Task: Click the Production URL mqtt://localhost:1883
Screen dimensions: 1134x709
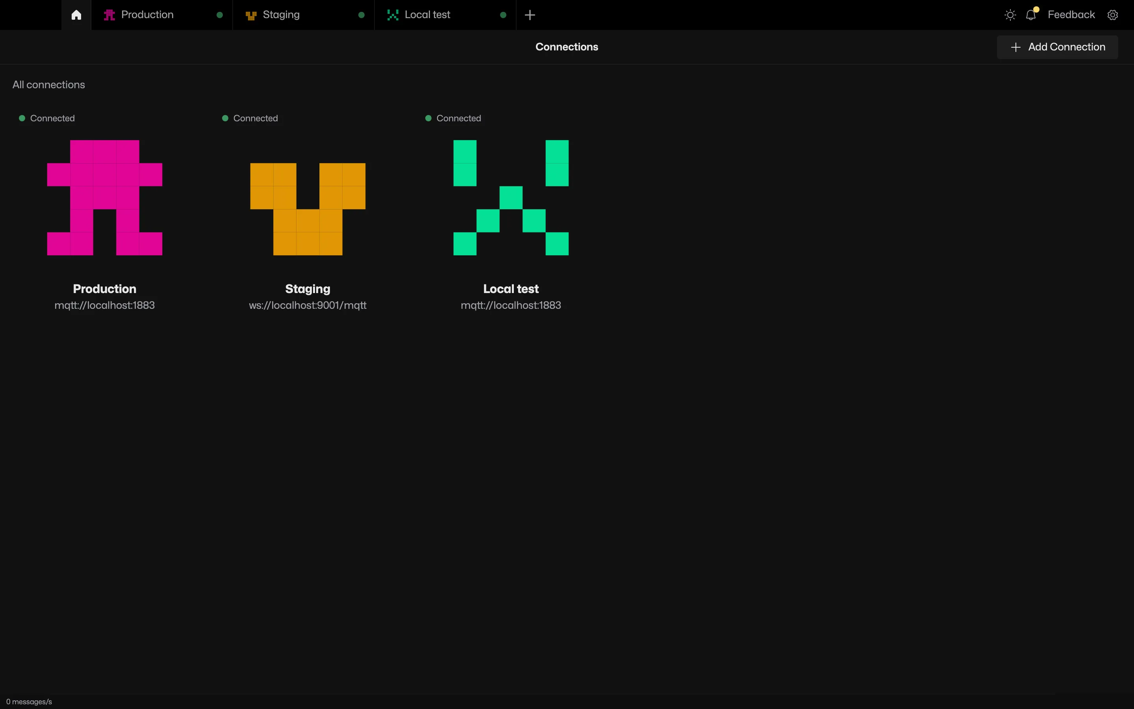Action: pyautogui.click(x=104, y=305)
